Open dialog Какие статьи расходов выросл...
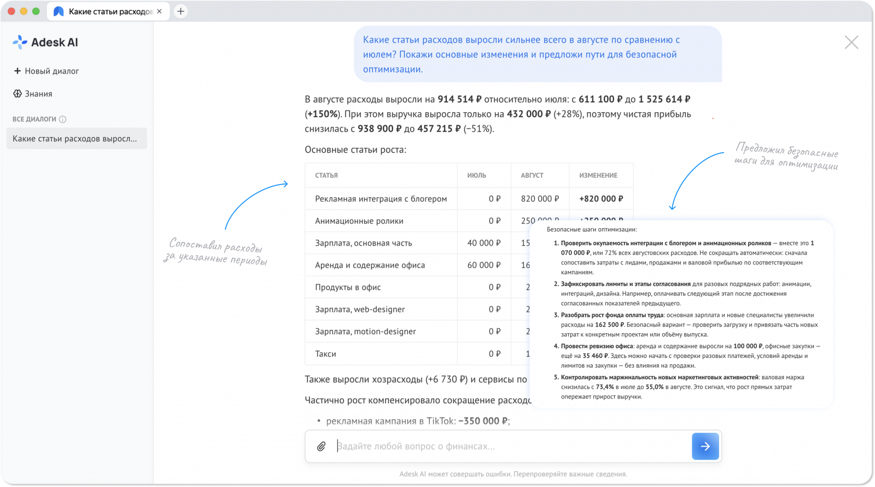 point(77,138)
